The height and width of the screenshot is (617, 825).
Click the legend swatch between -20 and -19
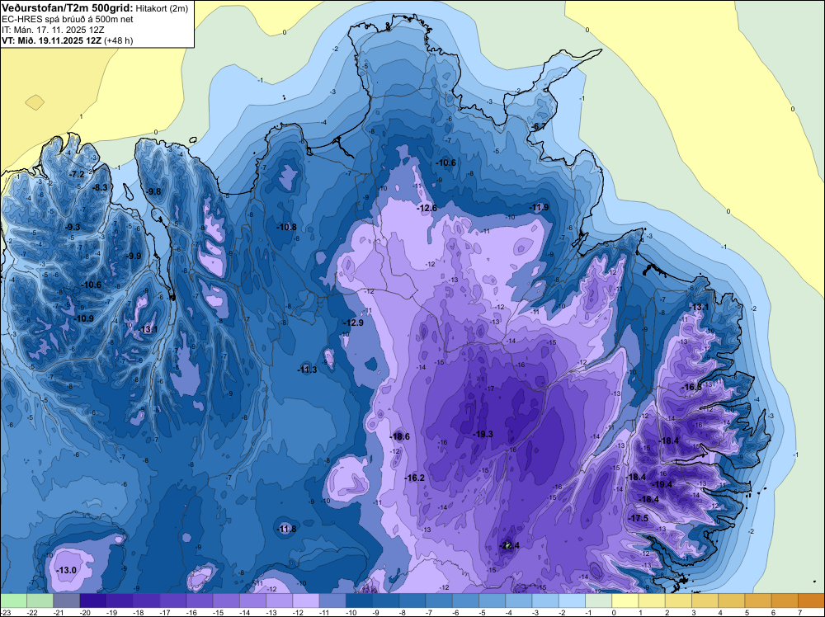[x=93, y=601]
